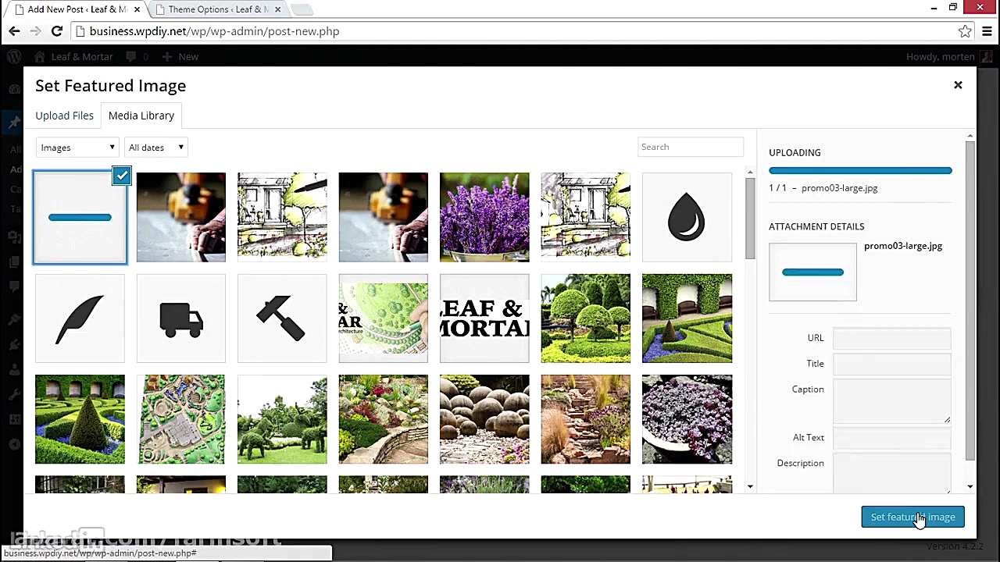Open the Chrome menu button
This screenshot has width=1000, height=562.
pos(987,31)
